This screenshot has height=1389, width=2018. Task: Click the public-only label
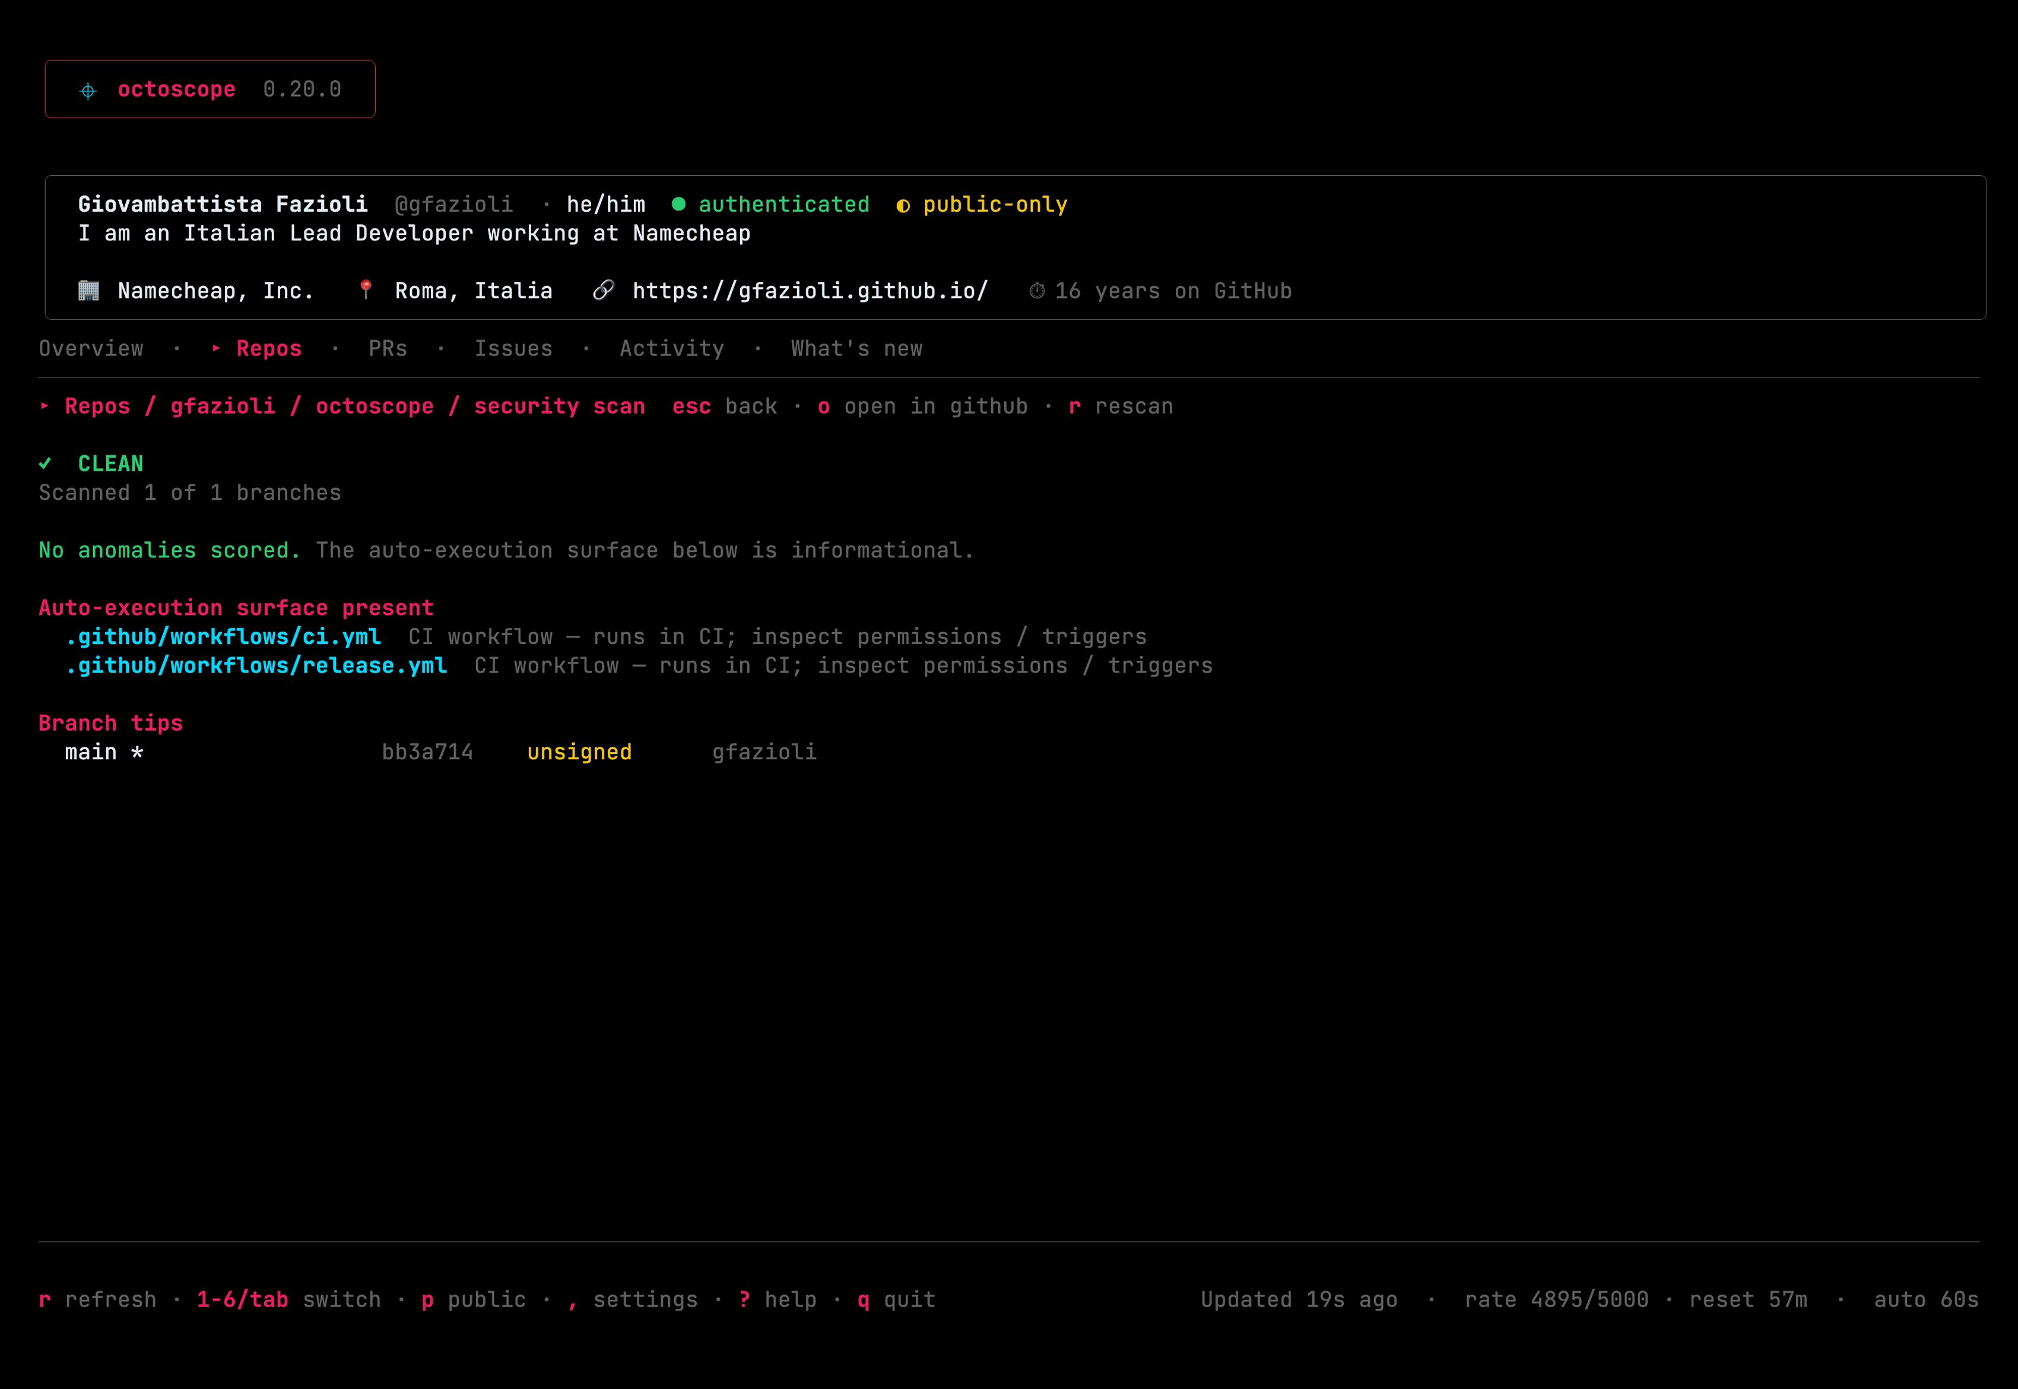[995, 205]
